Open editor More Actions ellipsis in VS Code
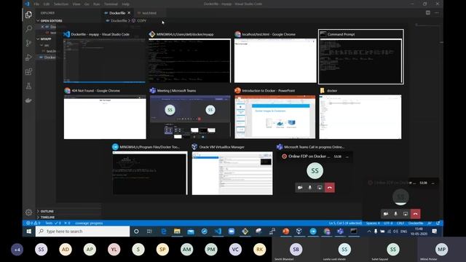Viewport: 466px width, 262px height. 437,13
